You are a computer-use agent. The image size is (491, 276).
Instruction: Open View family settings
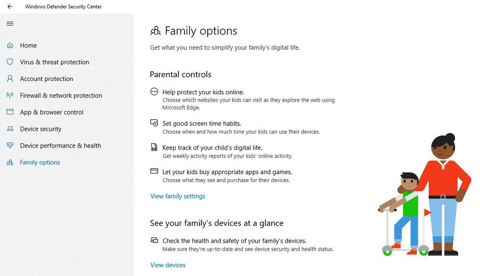point(177,196)
